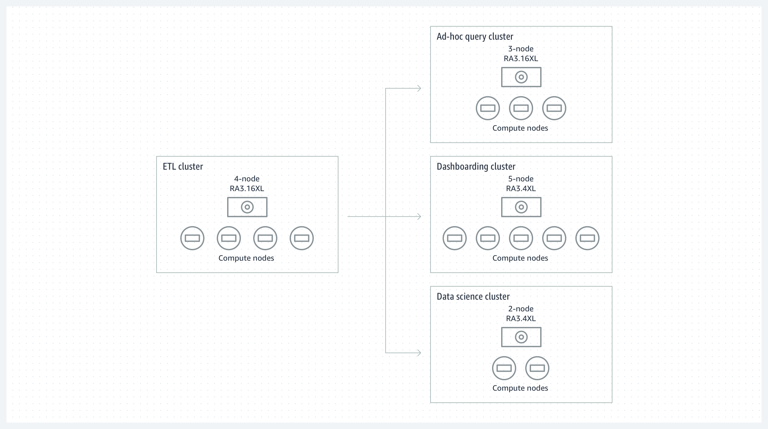Image resolution: width=768 pixels, height=429 pixels.
Task: Click the Dashboarding cluster leader node icon
Action: pyautogui.click(x=521, y=207)
